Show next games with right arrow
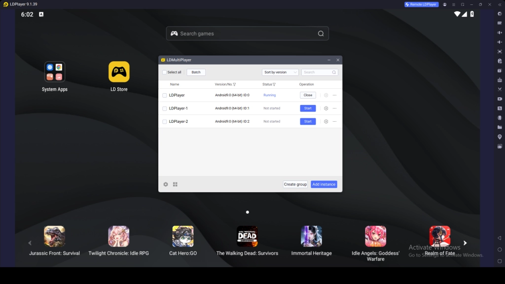The height and width of the screenshot is (284, 505). point(465,243)
